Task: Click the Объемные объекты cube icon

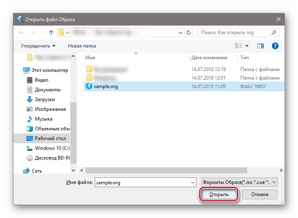Action: pos(29,129)
